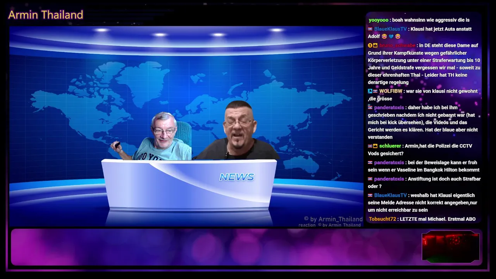496x279 pixels.
Task: Click panderatoxis name on "bei der Beweislage" message
Action: pyautogui.click(x=389, y=163)
